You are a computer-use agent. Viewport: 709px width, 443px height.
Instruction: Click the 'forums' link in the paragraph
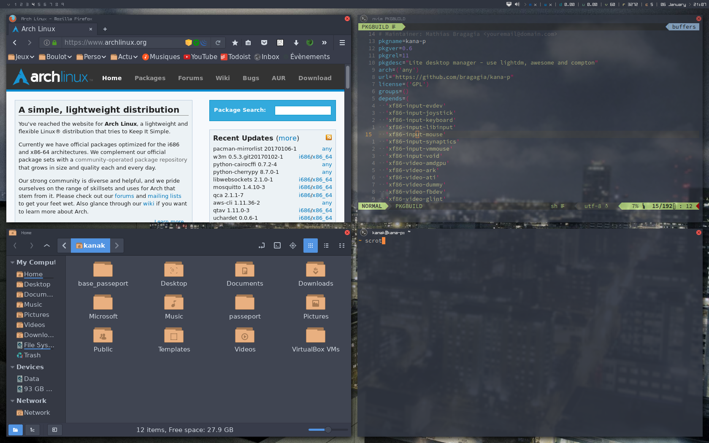coord(124,196)
